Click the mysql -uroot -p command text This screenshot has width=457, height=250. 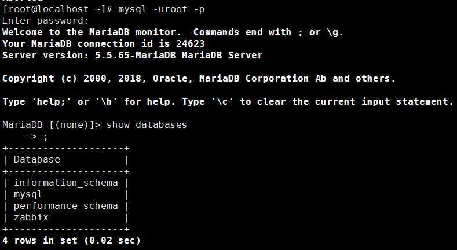point(161,9)
